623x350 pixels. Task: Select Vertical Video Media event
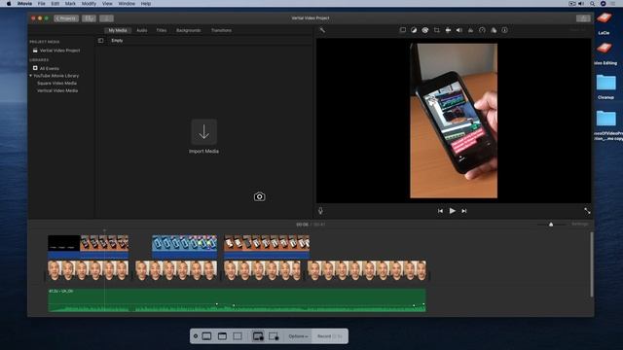point(57,90)
